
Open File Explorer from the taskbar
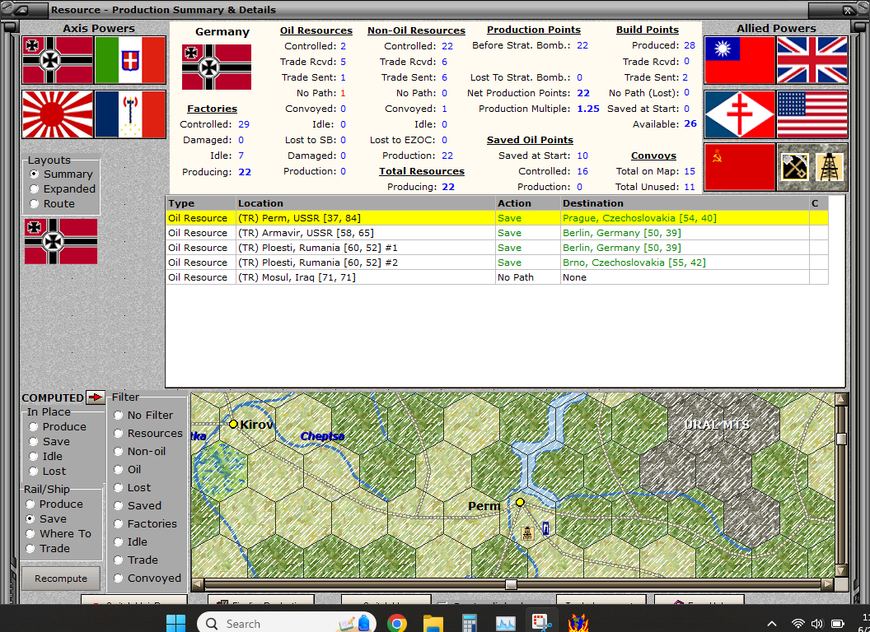coord(433,623)
